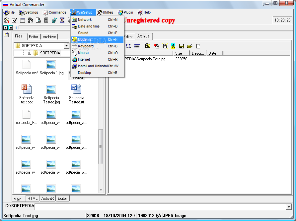Switch to bottom HTML tab
This screenshot has height=221, width=296.
tap(33, 198)
